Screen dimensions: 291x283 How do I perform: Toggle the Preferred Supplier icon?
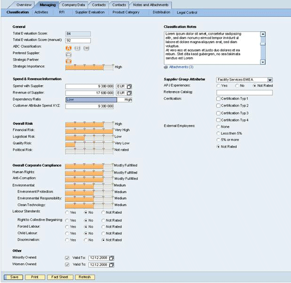pos(68,54)
